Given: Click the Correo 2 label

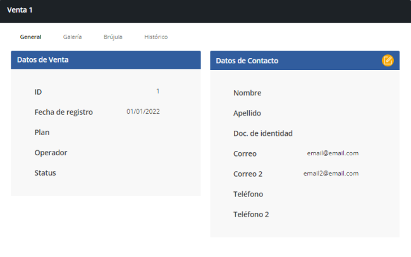Looking at the screenshot, I should pyautogui.click(x=248, y=174).
